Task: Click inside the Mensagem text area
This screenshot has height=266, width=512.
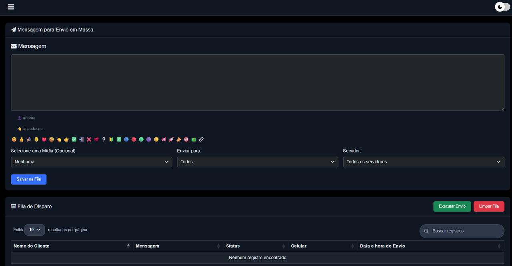Action: (258, 83)
